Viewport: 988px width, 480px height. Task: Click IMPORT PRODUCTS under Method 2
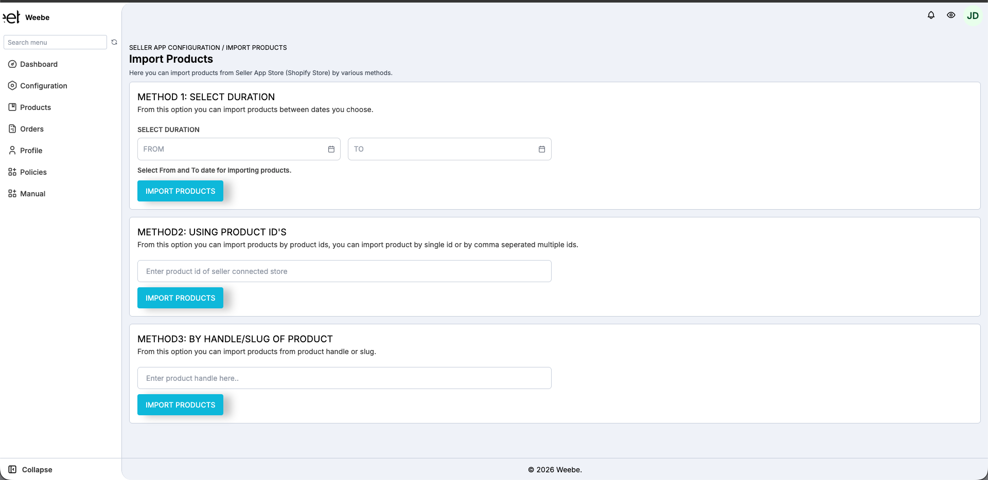click(180, 298)
